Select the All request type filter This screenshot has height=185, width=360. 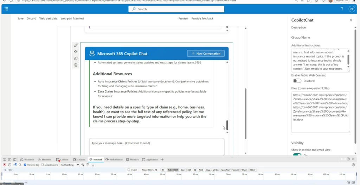point(163,170)
